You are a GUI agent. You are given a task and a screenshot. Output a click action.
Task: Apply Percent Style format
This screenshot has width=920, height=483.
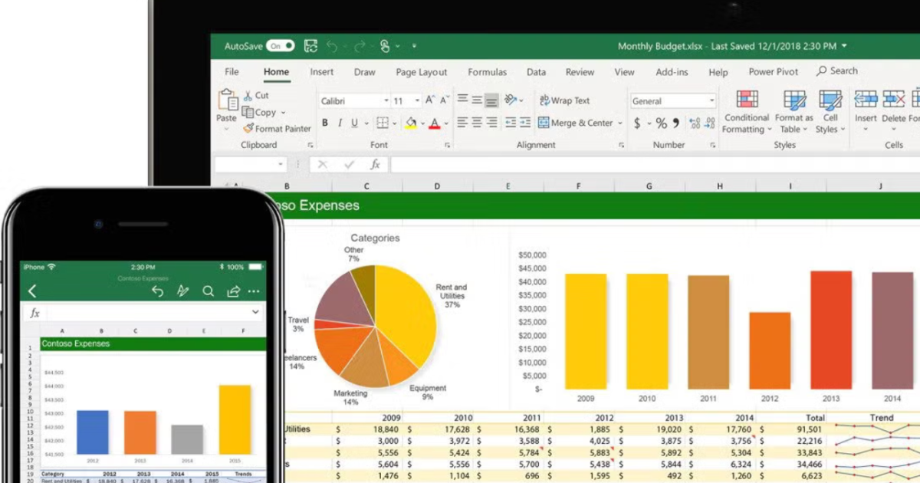(x=661, y=123)
